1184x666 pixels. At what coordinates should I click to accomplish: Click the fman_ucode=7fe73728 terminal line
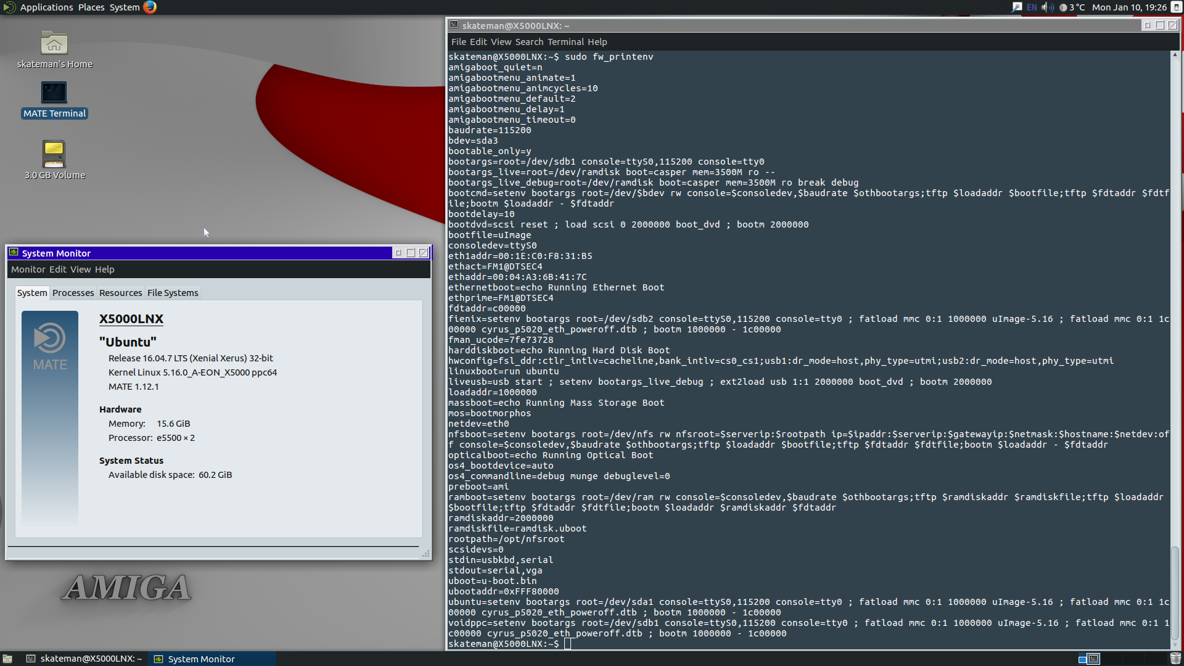click(501, 340)
